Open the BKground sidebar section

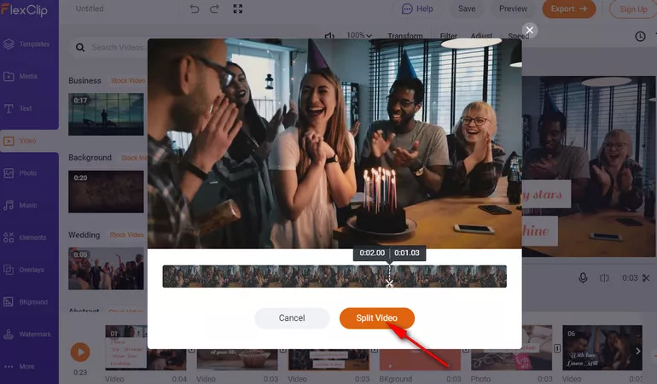(x=26, y=302)
